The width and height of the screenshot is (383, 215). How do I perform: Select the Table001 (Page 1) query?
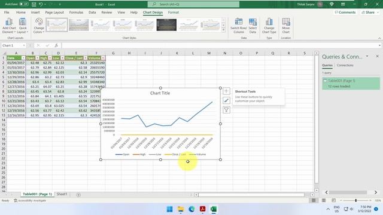(351, 84)
